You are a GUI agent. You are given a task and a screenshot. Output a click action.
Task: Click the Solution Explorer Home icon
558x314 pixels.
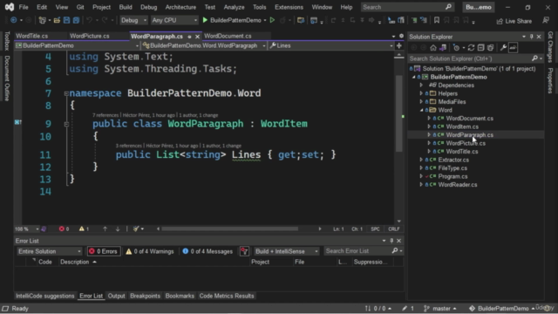(433, 48)
